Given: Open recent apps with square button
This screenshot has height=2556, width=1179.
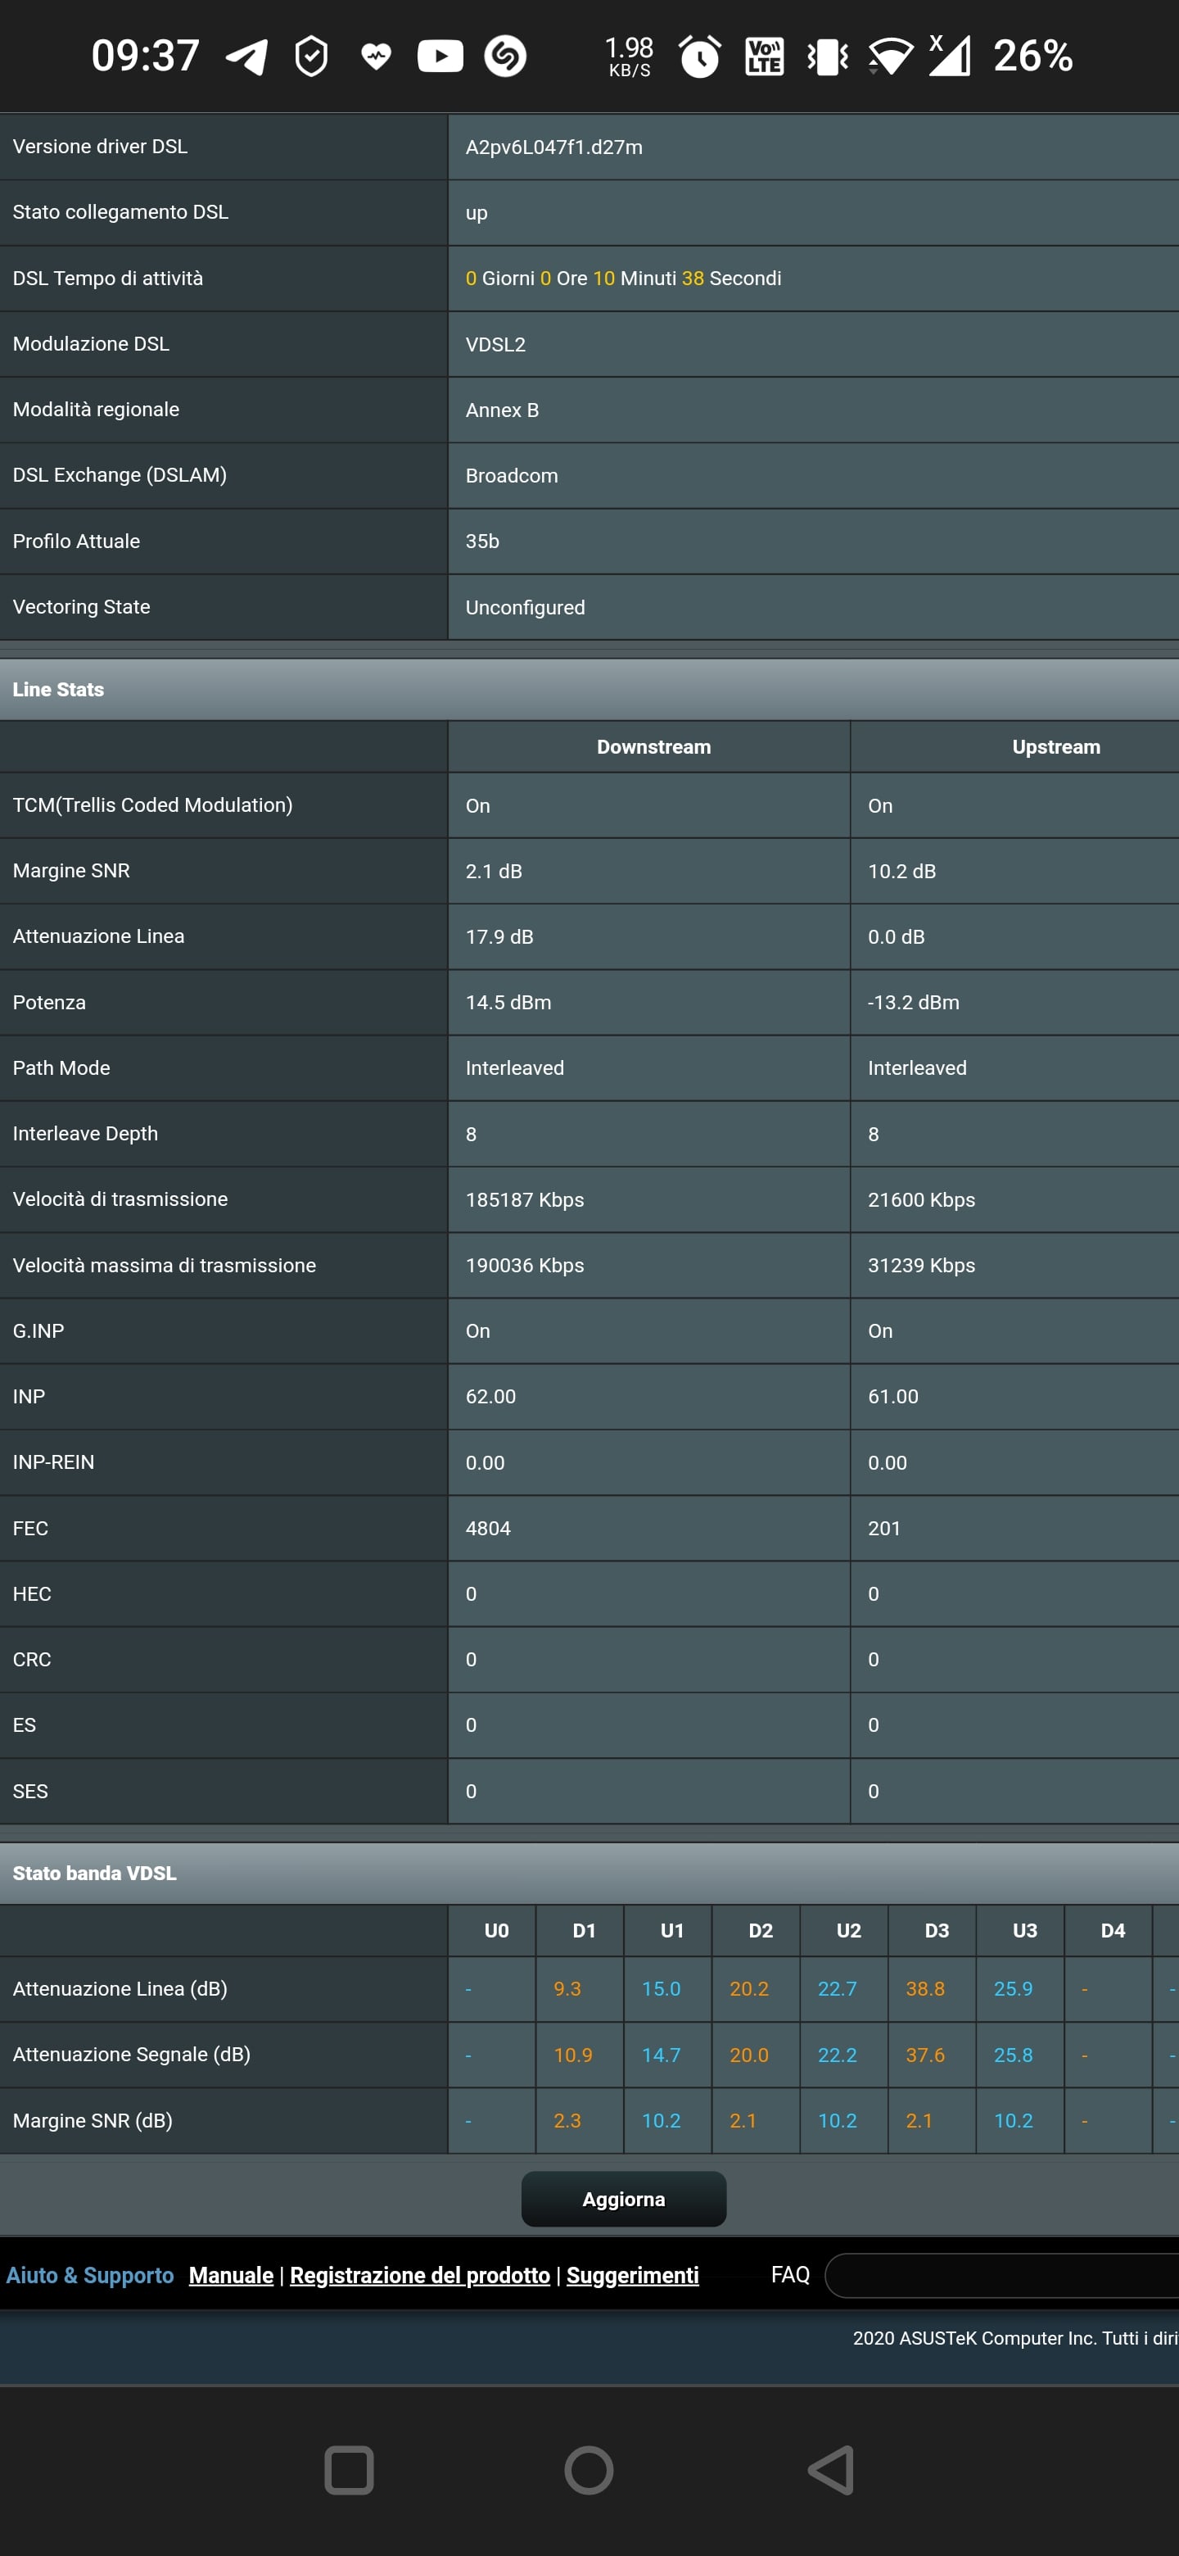Looking at the screenshot, I should (349, 2470).
